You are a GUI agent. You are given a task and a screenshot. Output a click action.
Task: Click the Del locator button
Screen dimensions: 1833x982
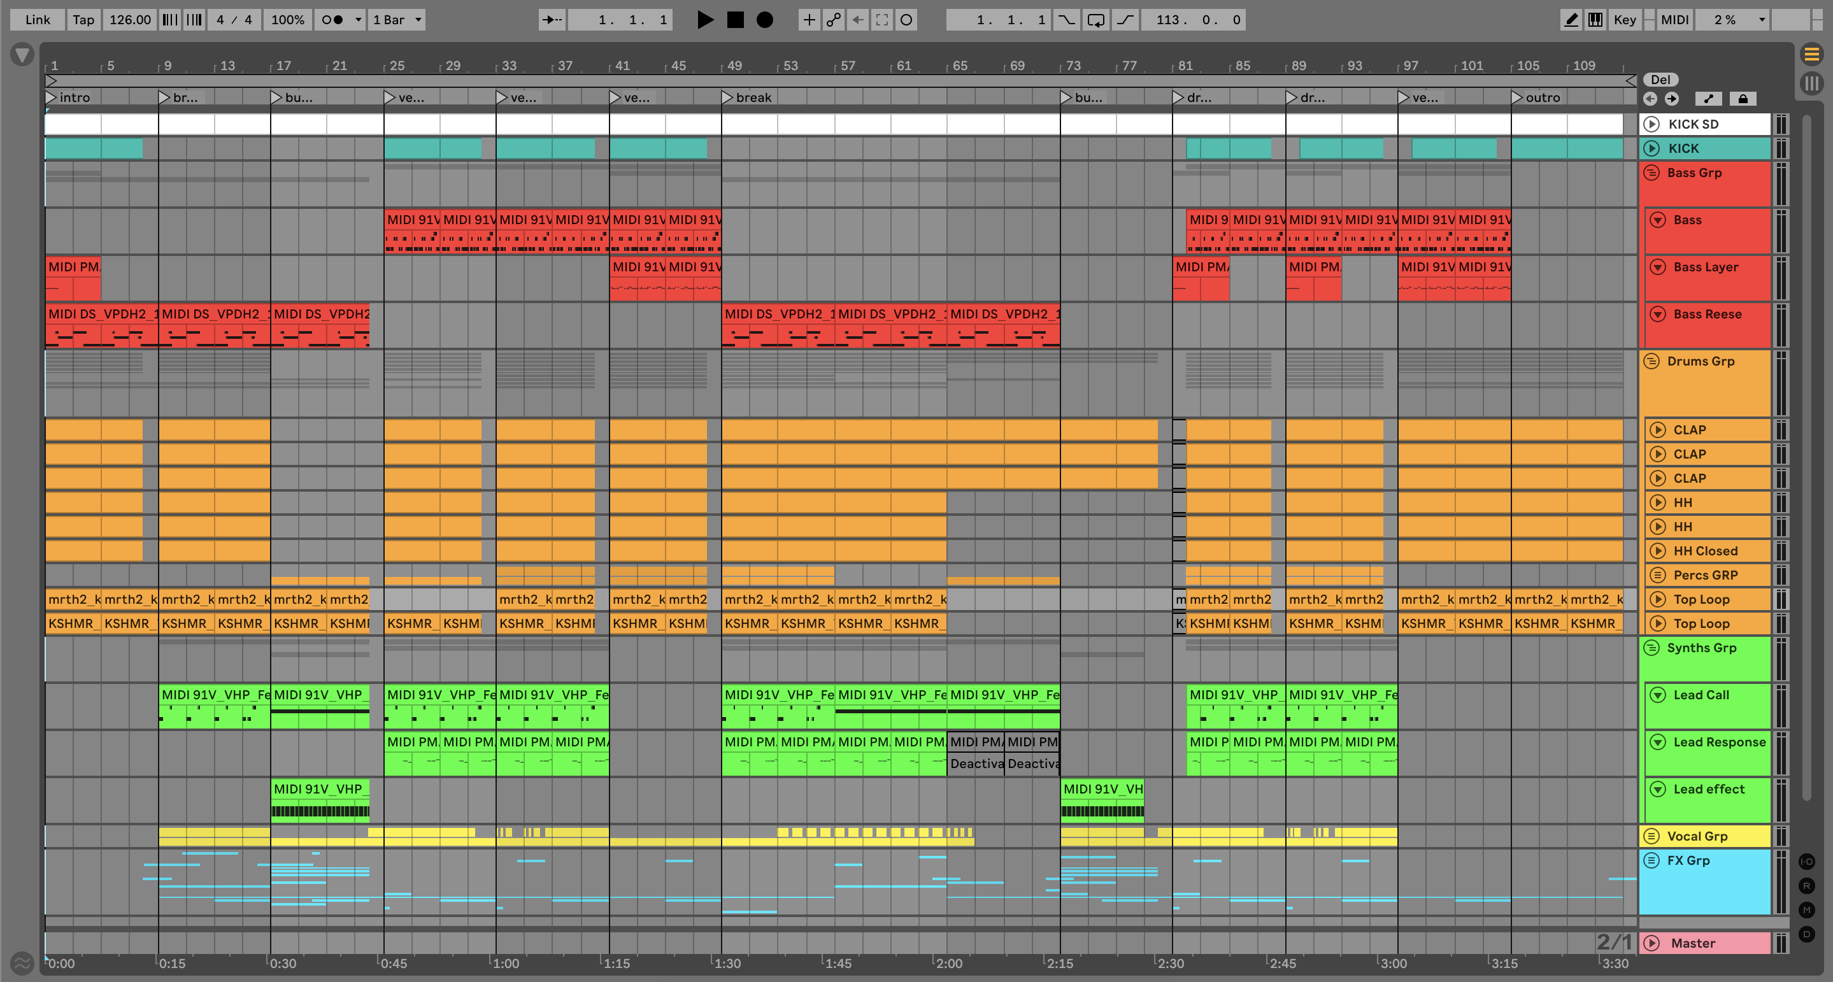click(x=1660, y=80)
